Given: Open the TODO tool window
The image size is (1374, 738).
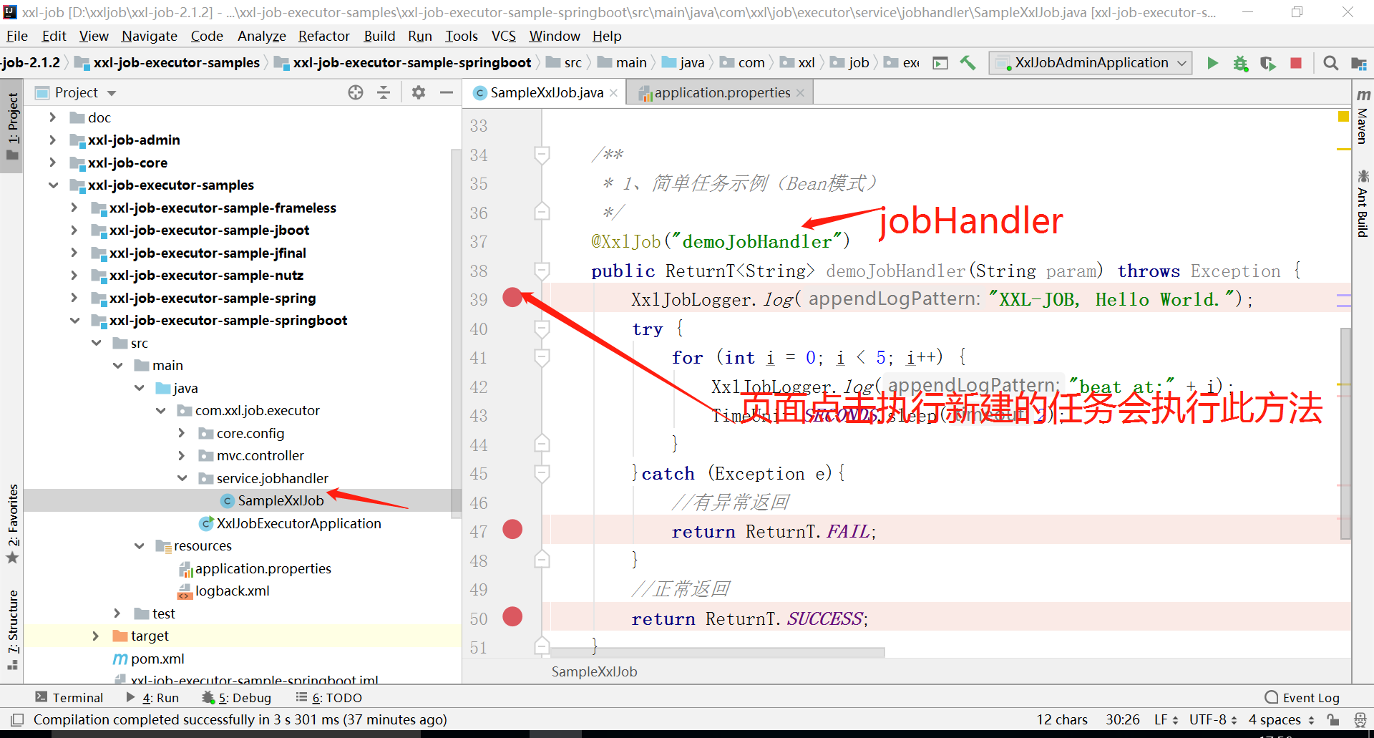Looking at the screenshot, I should click(329, 697).
